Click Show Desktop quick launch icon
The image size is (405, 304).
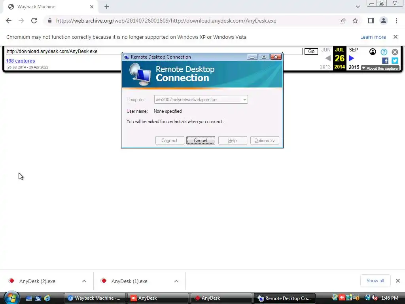point(28,298)
